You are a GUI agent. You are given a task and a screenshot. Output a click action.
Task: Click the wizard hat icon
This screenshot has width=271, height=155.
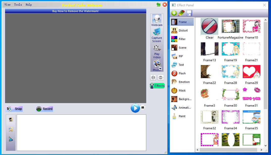[x=11, y=139]
